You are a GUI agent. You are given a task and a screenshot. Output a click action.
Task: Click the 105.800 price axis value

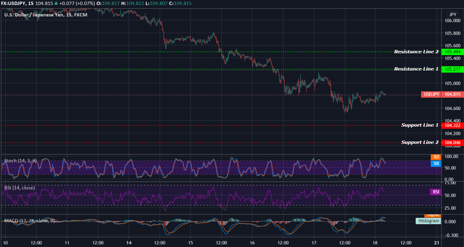click(453, 33)
